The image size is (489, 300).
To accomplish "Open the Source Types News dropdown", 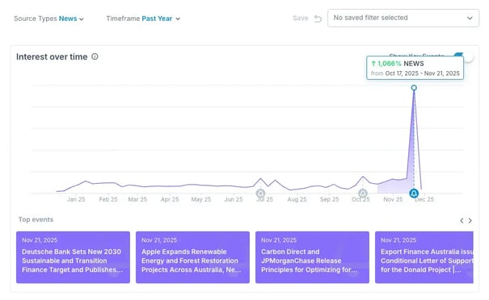I will click(48, 19).
